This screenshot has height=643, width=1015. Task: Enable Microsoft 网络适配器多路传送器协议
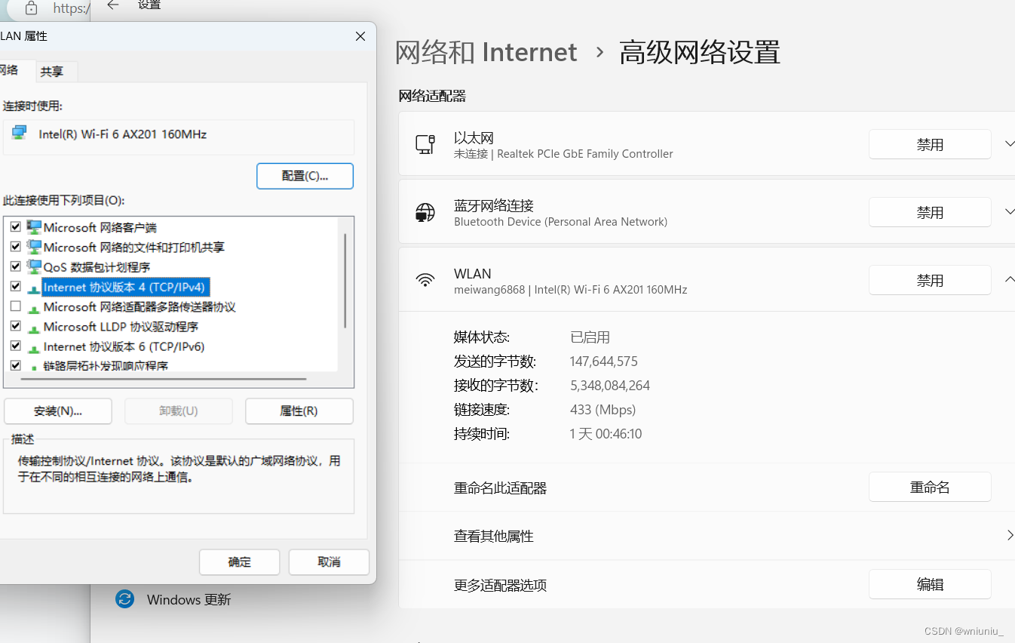click(16, 306)
